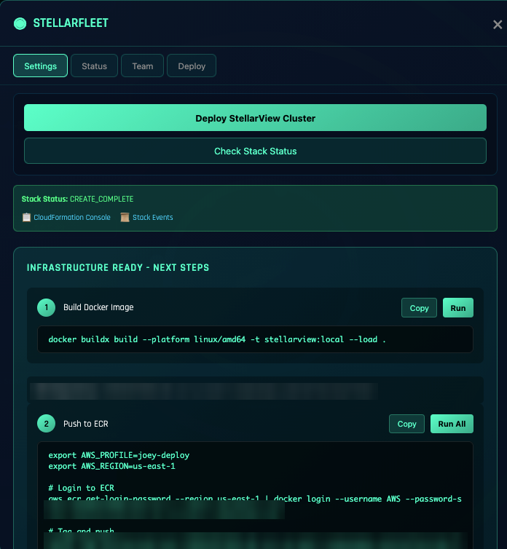Copy the Push to ECR commands

(x=406, y=424)
